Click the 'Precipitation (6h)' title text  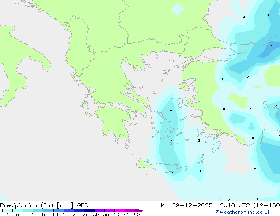26,205
